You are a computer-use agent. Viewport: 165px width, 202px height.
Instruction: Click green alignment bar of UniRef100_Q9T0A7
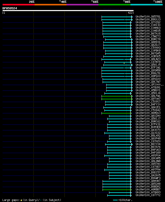coord(117,99)
